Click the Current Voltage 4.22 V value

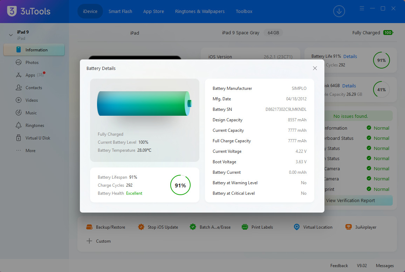(x=301, y=151)
